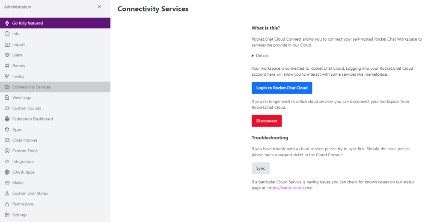Click the Rooms hash icon

point(7,66)
